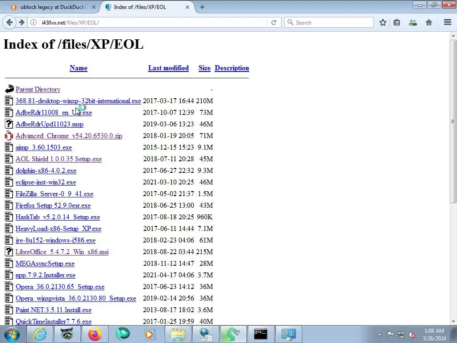The height and width of the screenshot is (343, 457).
Task: Open the downloads indicator in toolbar
Action: tap(413, 22)
